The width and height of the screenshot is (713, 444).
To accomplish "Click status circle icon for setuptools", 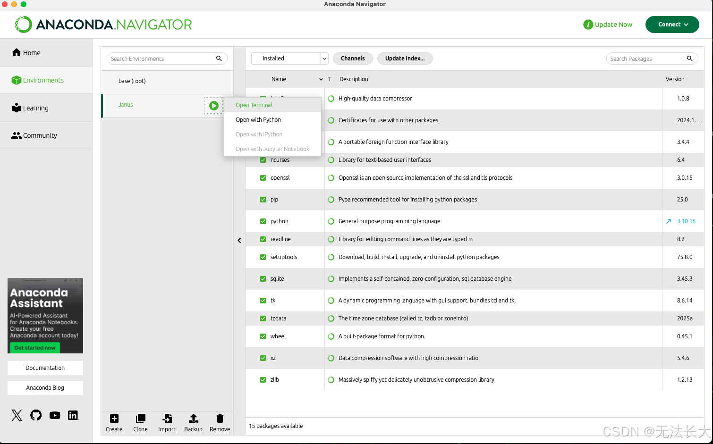I will [x=331, y=257].
